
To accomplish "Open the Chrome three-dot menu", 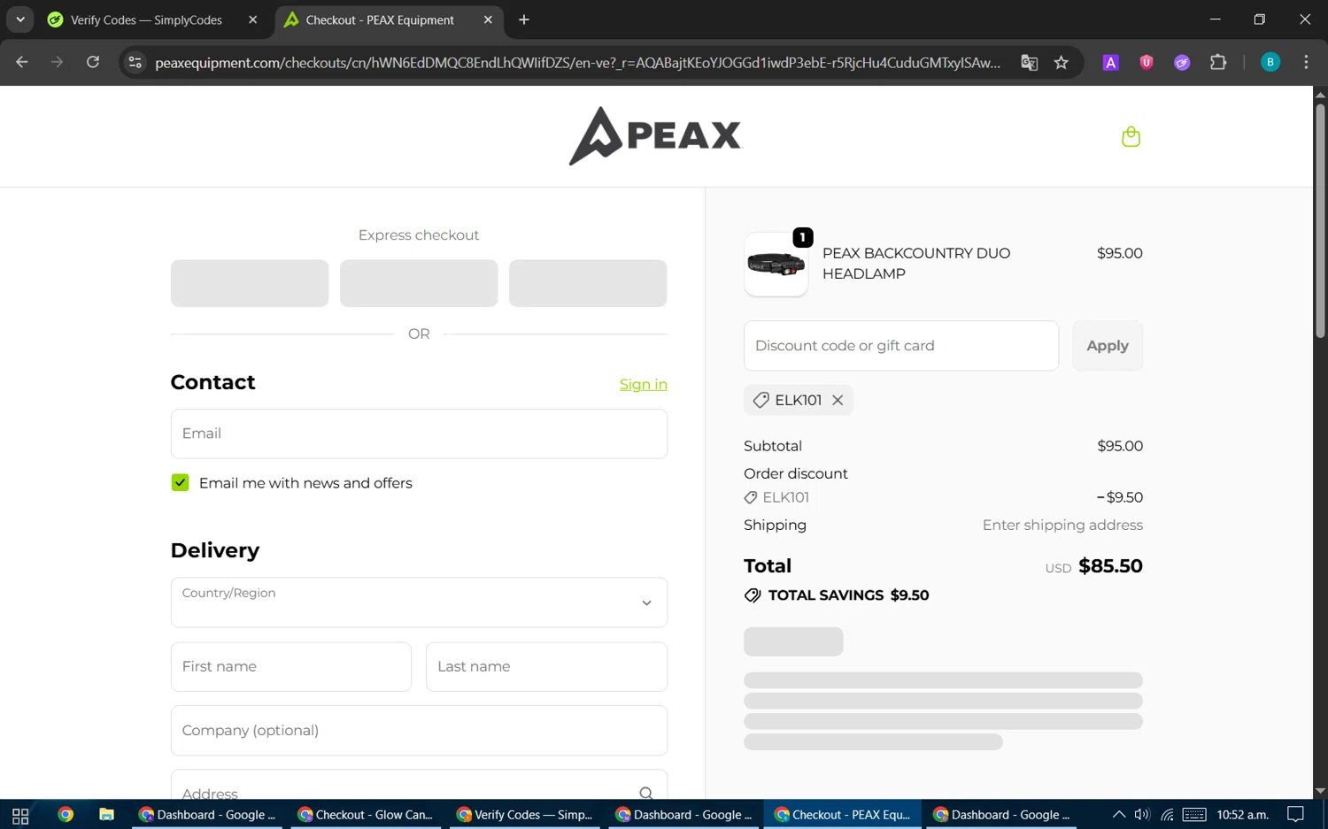I will 1306,62.
